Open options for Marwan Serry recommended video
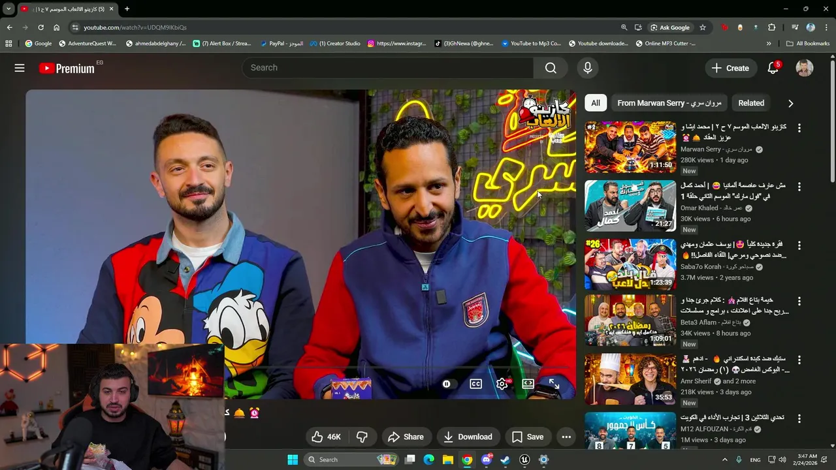 799,128
